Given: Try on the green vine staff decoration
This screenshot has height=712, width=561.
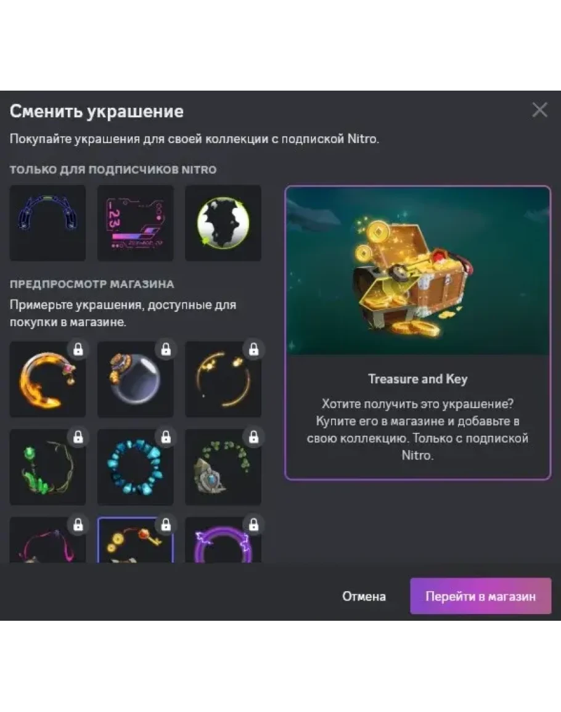Looking at the screenshot, I should pyautogui.click(x=47, y=467).
